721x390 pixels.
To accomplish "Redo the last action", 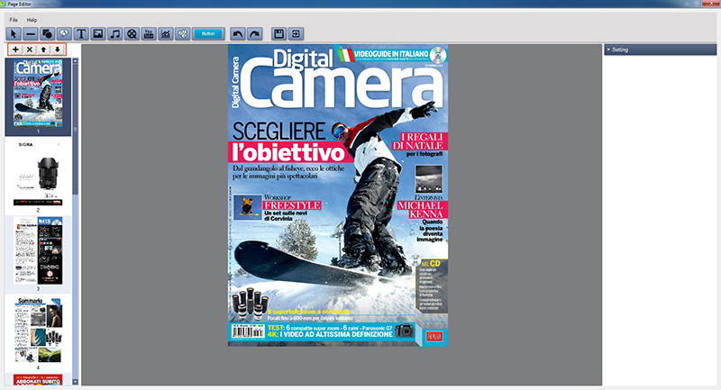I will click(x=254, y=33).
